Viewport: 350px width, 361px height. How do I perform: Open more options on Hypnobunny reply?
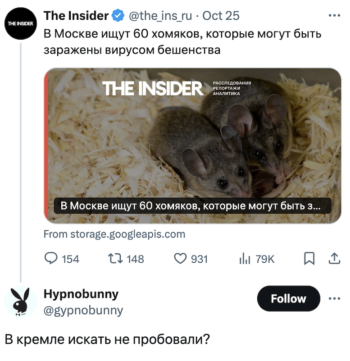[334, 298]
